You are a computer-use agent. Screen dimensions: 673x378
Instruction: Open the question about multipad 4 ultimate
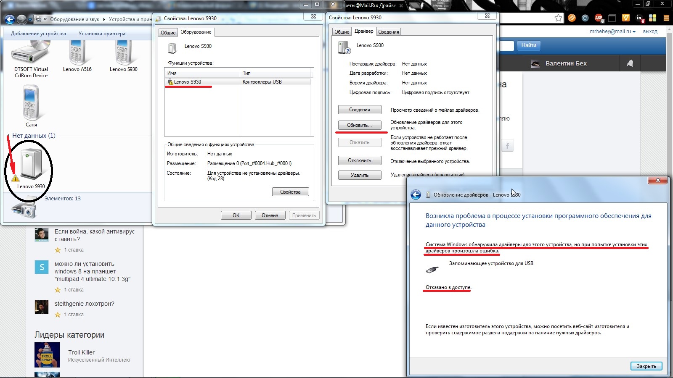click(x=93, y=271)
